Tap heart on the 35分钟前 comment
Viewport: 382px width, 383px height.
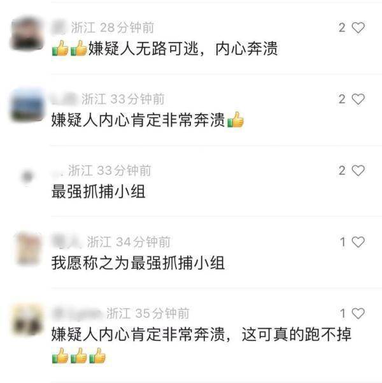pos(358,314)
